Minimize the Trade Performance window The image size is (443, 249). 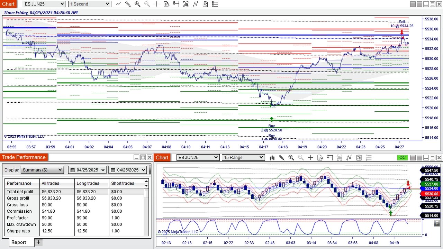[x=136, y=157]
